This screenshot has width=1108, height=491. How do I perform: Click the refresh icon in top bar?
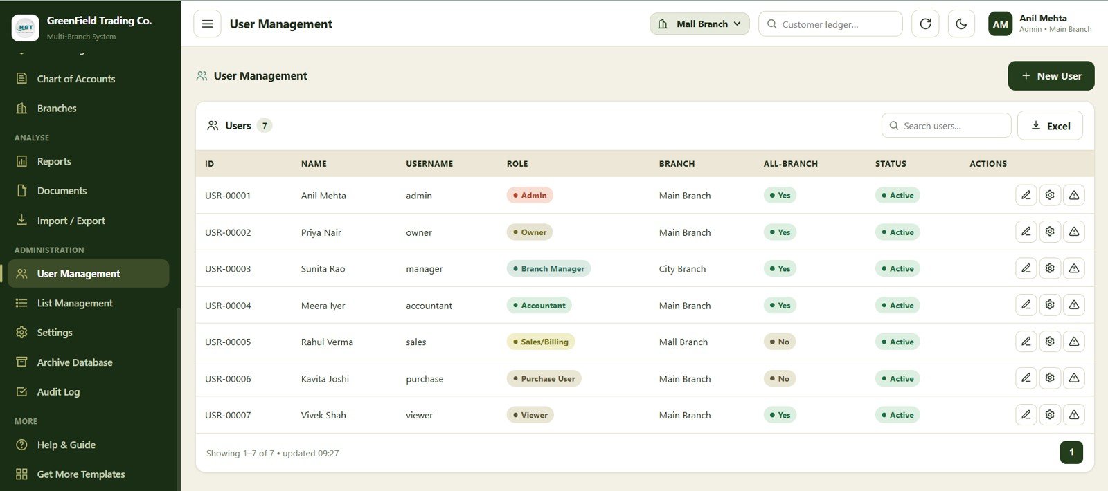click(x=925, y=24)
